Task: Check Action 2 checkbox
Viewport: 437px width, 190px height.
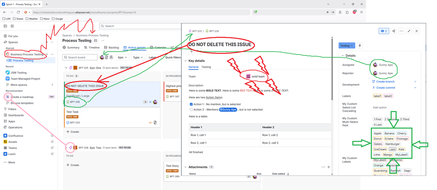Action: coord(191,110)
